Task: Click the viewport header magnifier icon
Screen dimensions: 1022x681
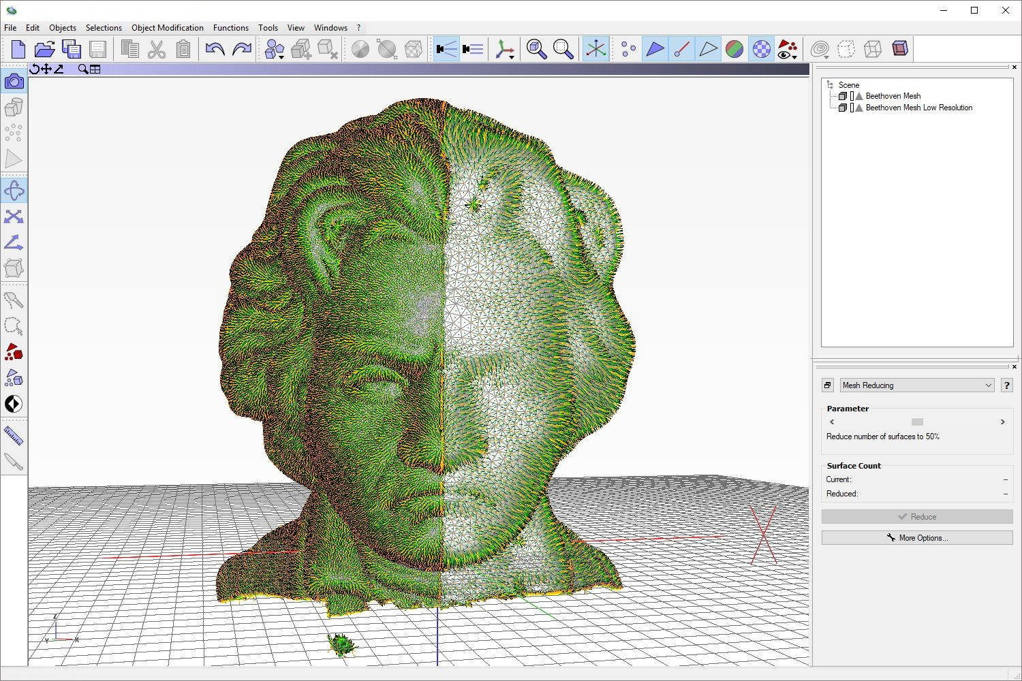Action: point(83,69)
